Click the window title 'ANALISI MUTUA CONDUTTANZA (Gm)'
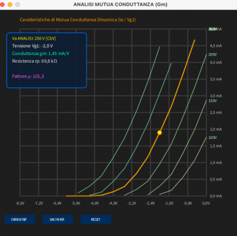 (120, 4)
